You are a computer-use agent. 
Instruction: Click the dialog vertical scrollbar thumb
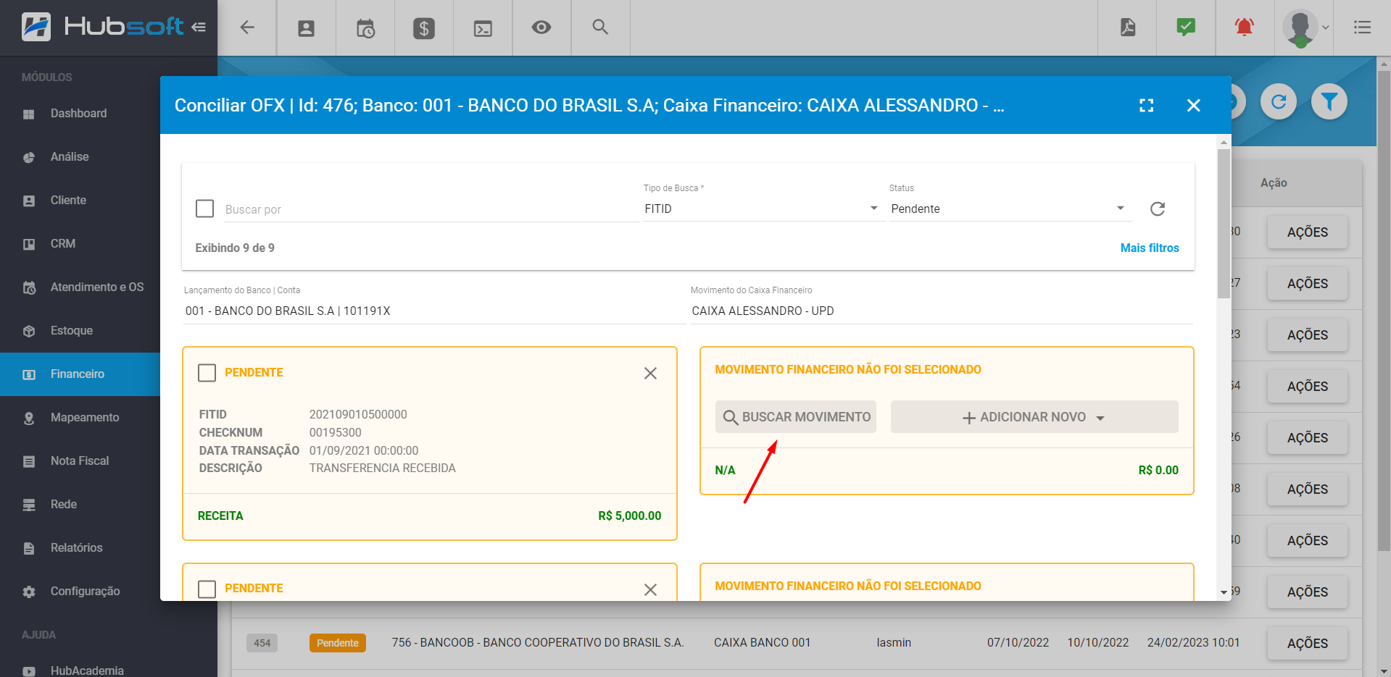tap(1224, 224)
